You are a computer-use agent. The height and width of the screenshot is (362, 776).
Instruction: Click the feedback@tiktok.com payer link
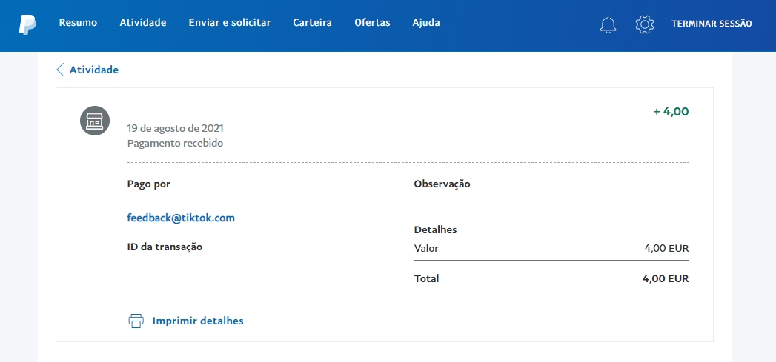[181, 218]
